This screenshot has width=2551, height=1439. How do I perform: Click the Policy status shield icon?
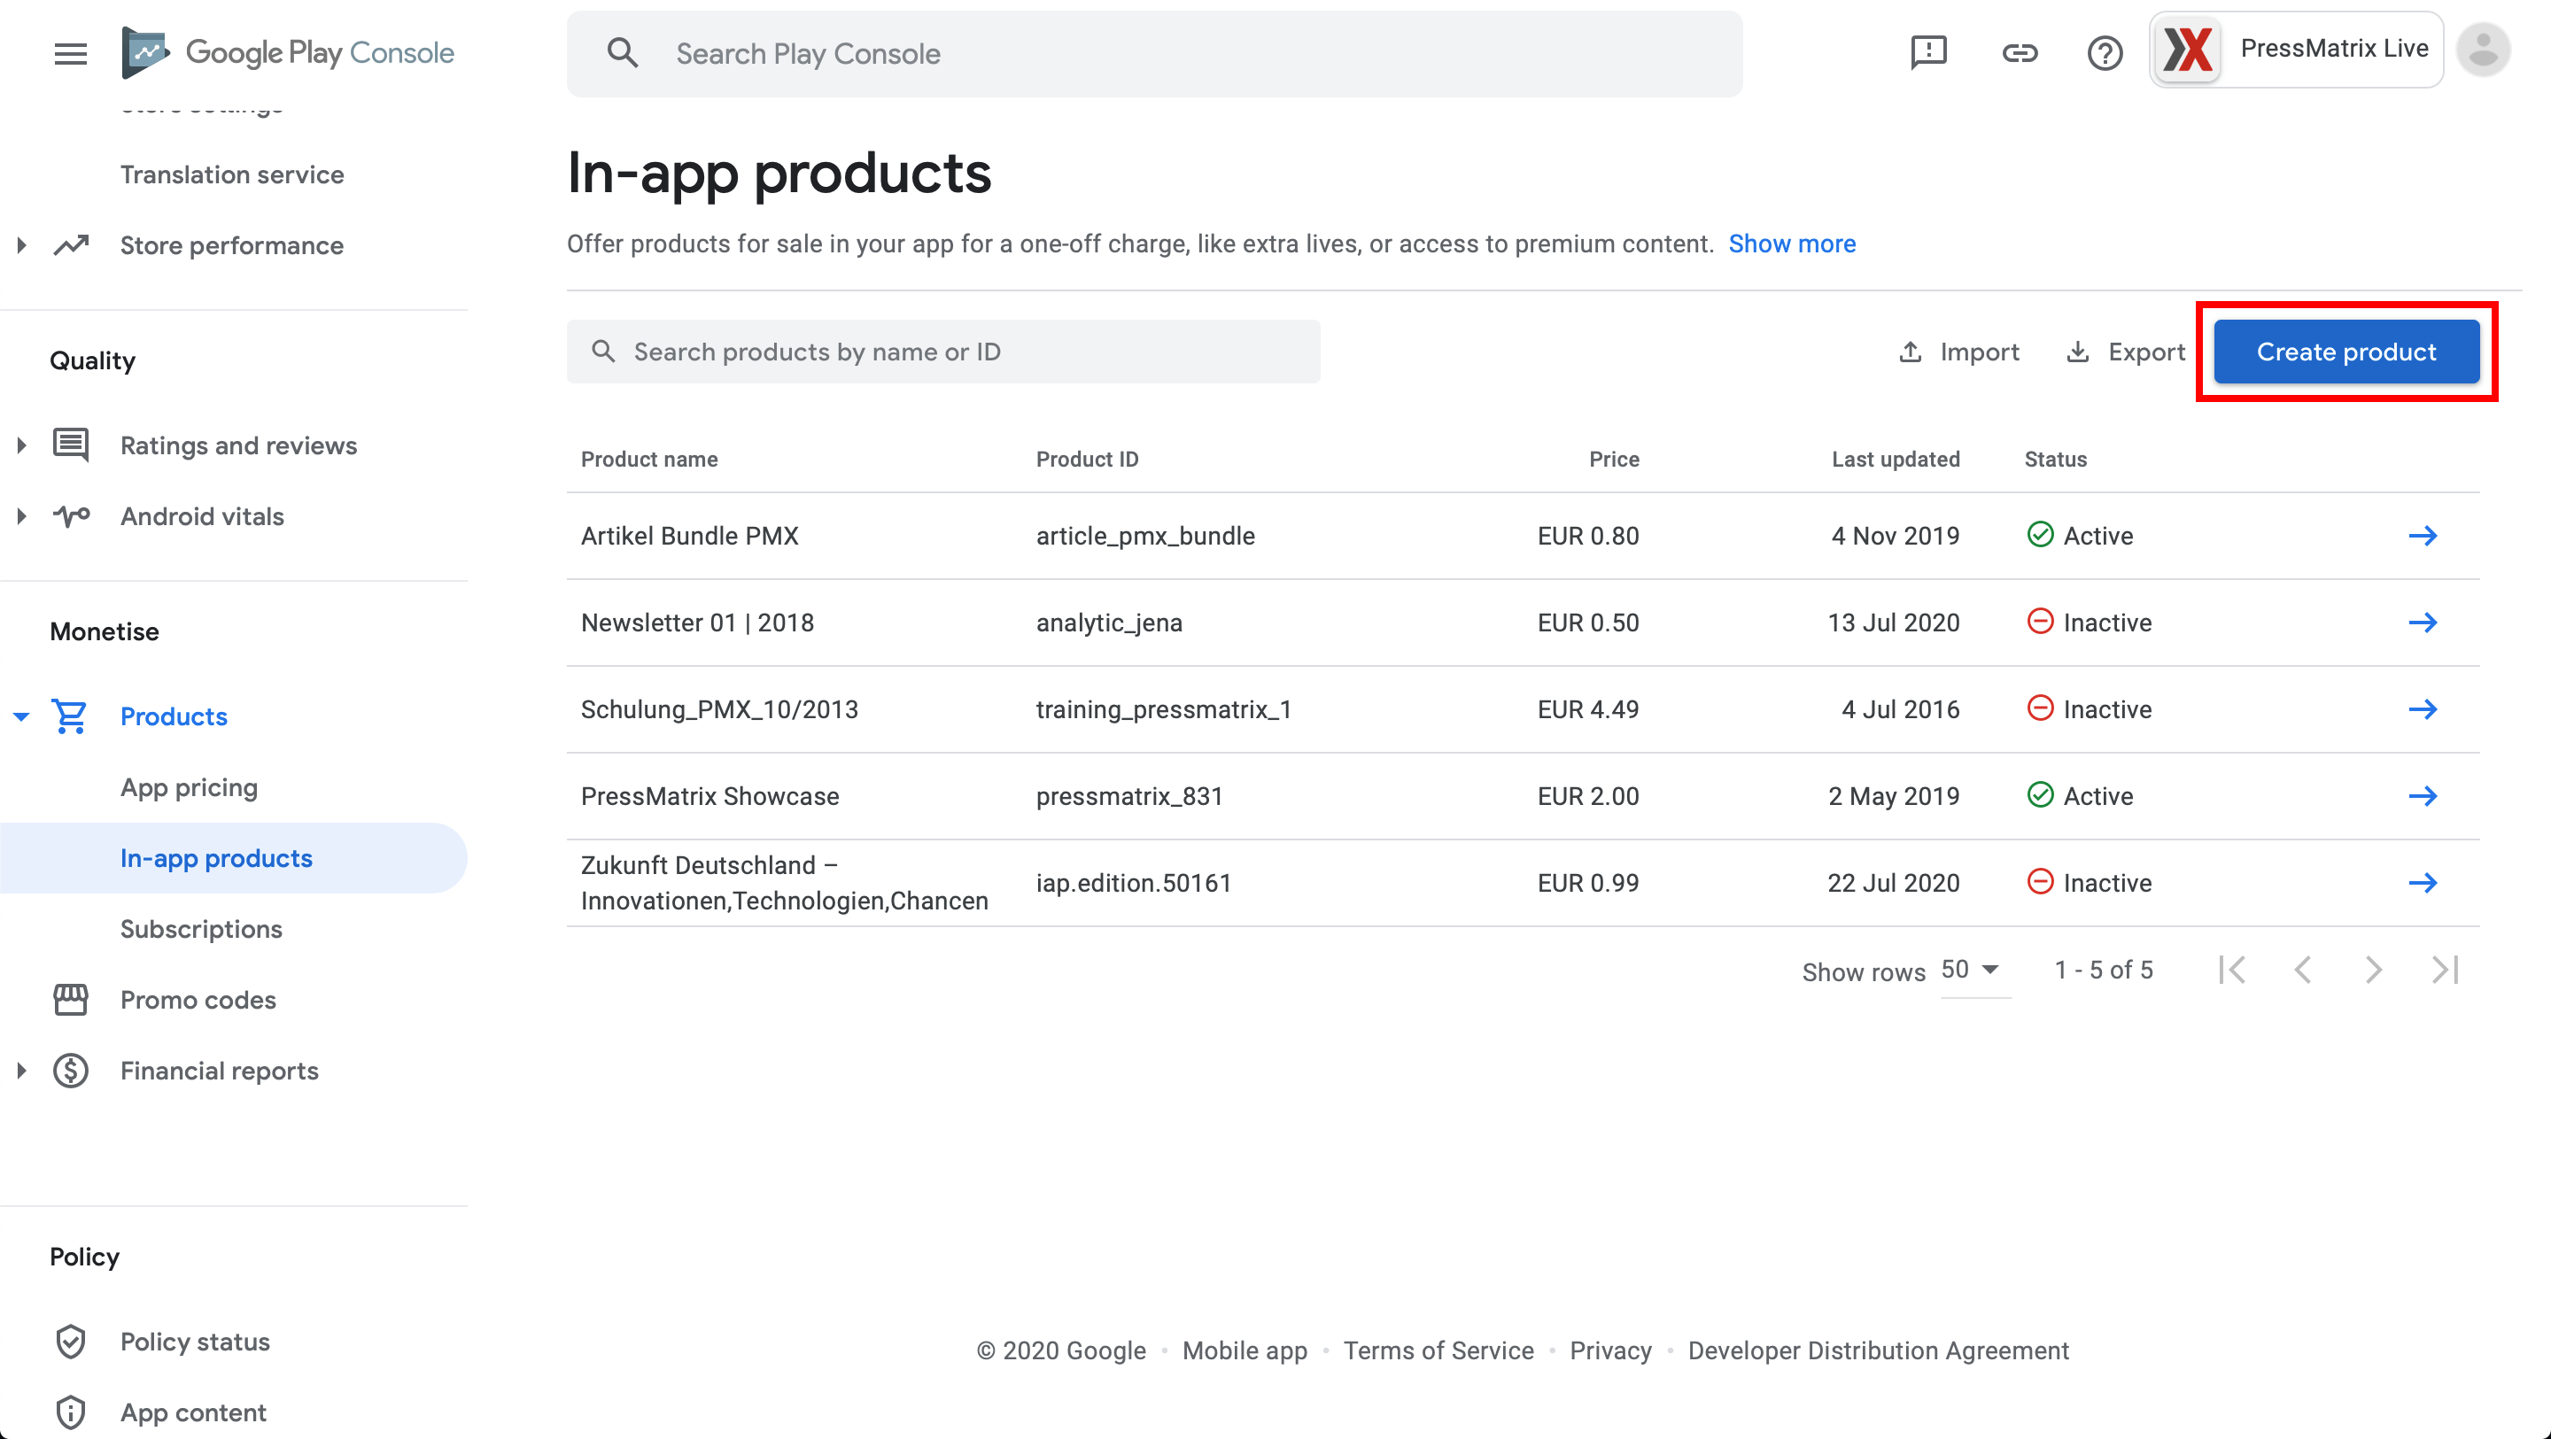point(70,1341)
